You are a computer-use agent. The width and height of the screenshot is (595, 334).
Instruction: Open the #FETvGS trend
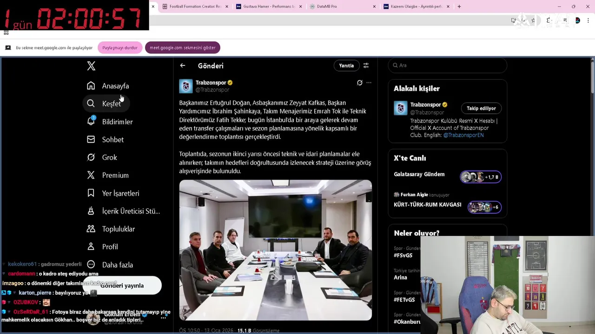click(x=404, y=300)
